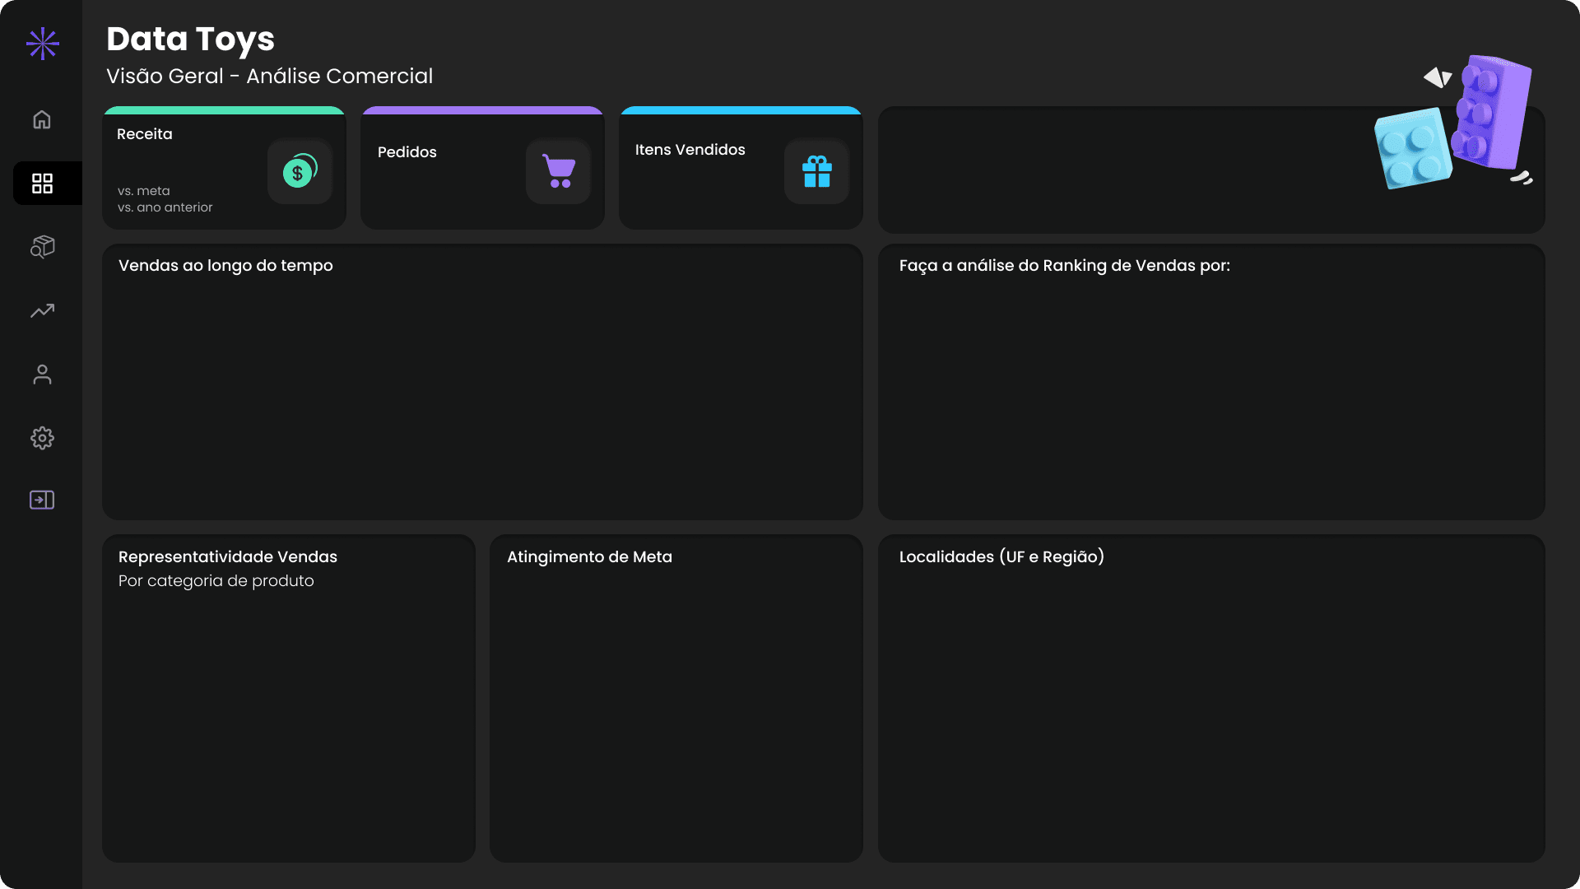Click the gift icon on Itens Vendidos card
The image size is (1580, 889).
pos(816,172)
